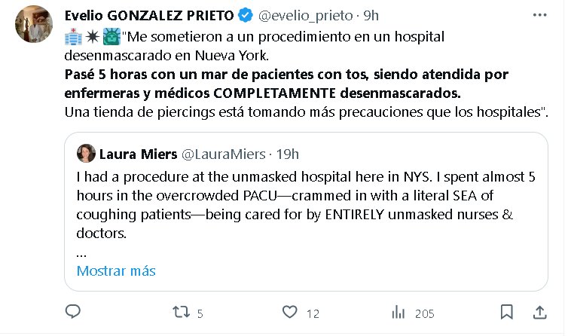This screenshot has height=336, width=568.
Task: Expand quoted tweet with Mostrar más
Action: click(116, 271)
